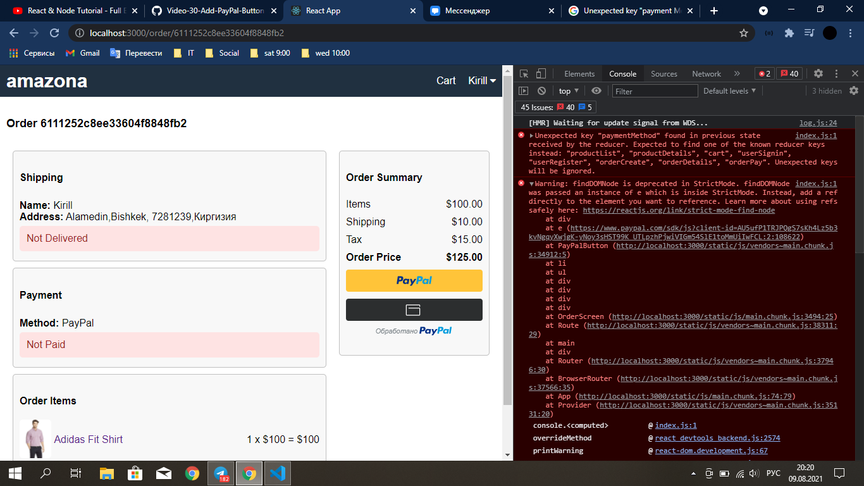Open the DevTools settings gear
This screenshot has height=486, width=864.
[x=818, y=73]
